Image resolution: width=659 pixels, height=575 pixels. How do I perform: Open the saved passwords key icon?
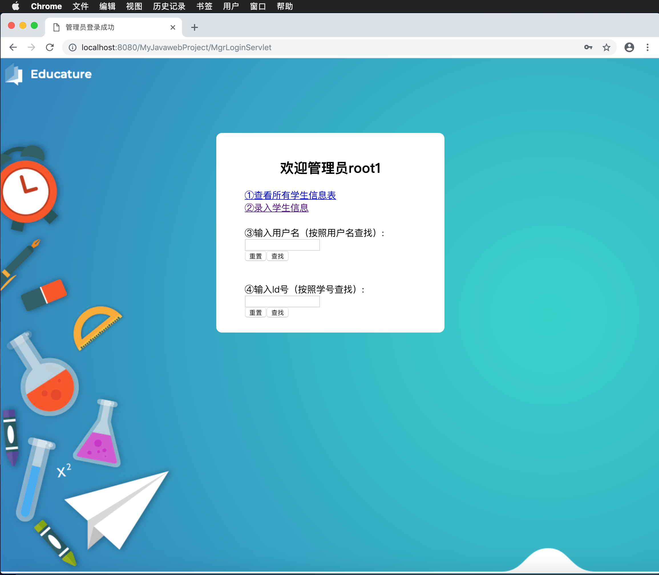588,47
